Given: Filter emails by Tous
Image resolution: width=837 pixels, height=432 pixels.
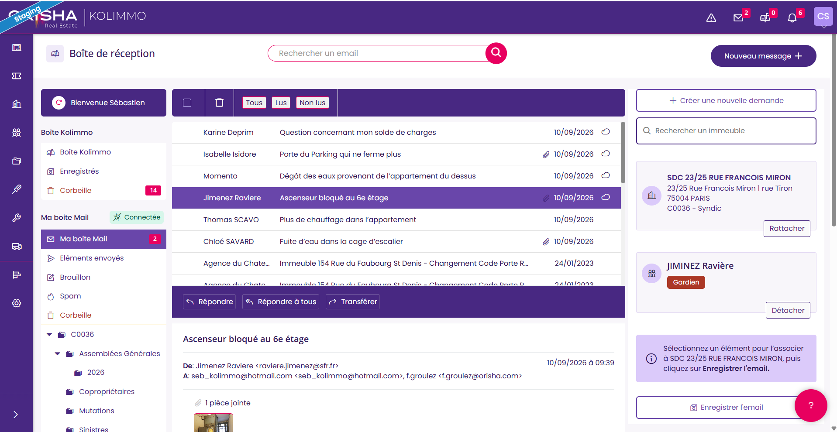Looking at the screenshot, I should click(x=254, y=103).
